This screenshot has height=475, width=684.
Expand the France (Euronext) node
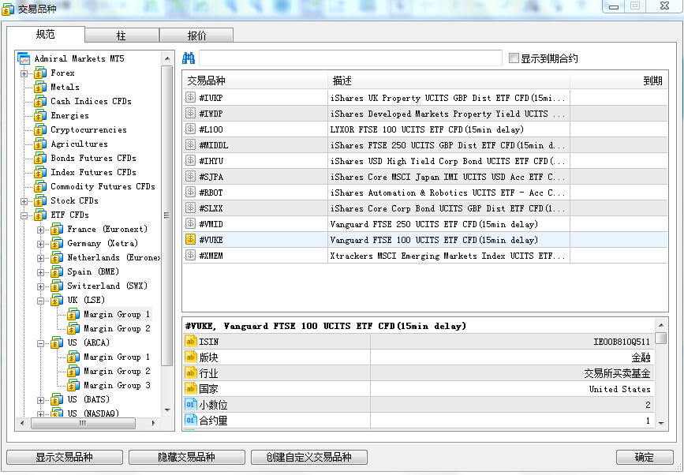point(40,230)
